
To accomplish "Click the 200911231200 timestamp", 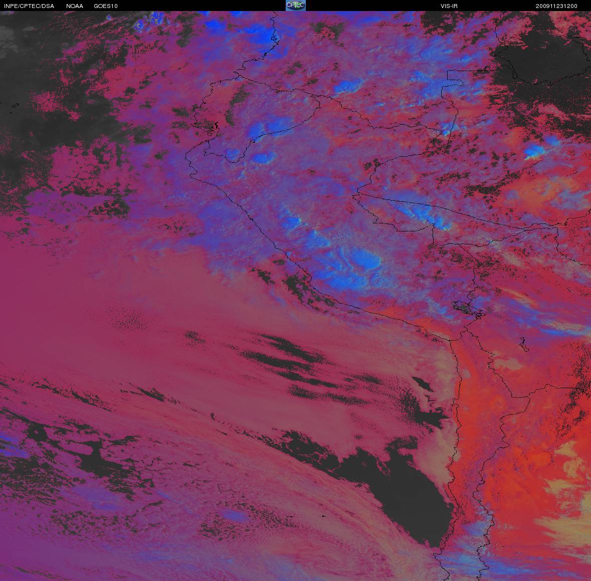I will [556, 6].
